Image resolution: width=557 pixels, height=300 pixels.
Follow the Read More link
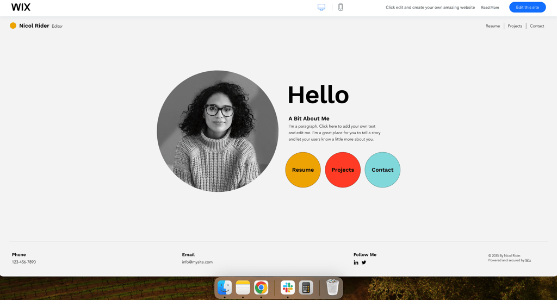coord(490,8)
